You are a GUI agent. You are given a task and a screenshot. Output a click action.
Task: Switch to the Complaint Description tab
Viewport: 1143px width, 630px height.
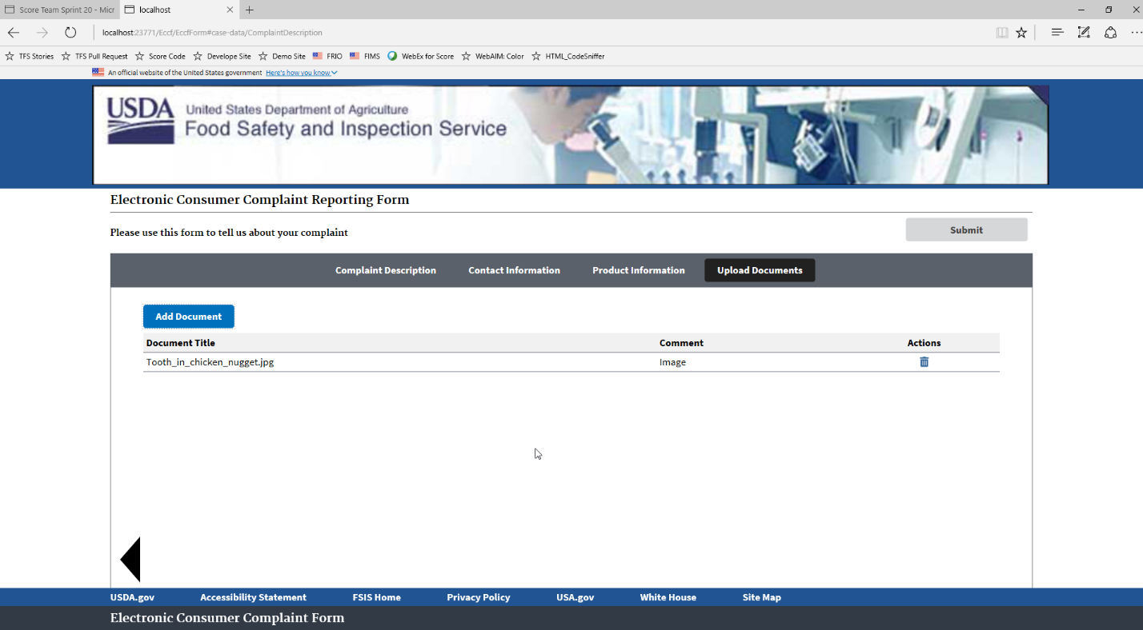coord(385,270)
